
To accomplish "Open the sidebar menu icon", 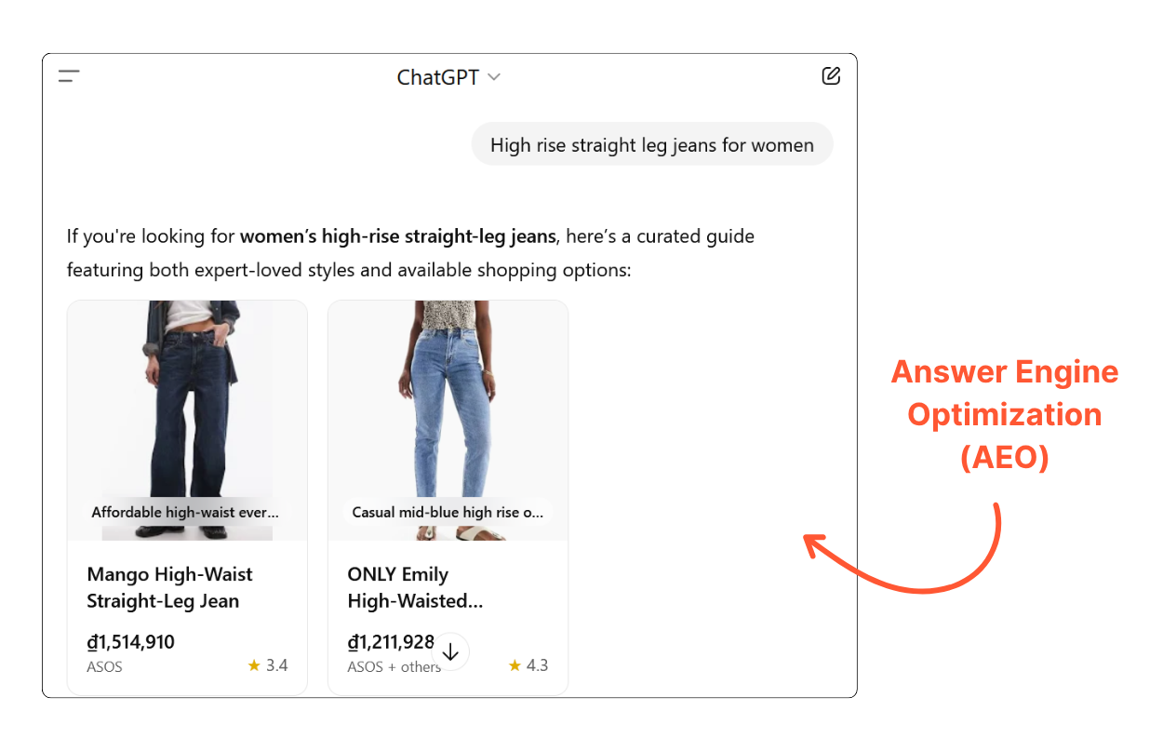I will pos(69,76).
